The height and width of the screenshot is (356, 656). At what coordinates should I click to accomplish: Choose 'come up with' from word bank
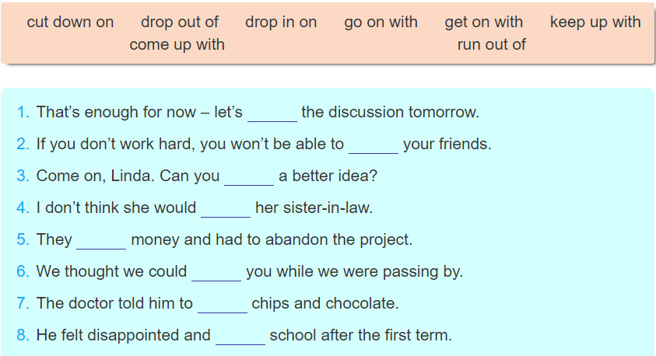[177, 45]
